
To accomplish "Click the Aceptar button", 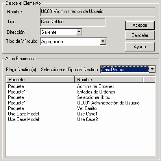I will 140,25.
